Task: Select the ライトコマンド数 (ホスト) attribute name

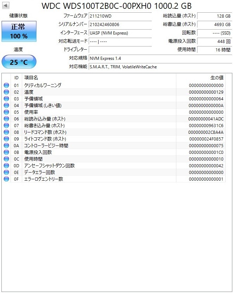Action: pos(45,139)
